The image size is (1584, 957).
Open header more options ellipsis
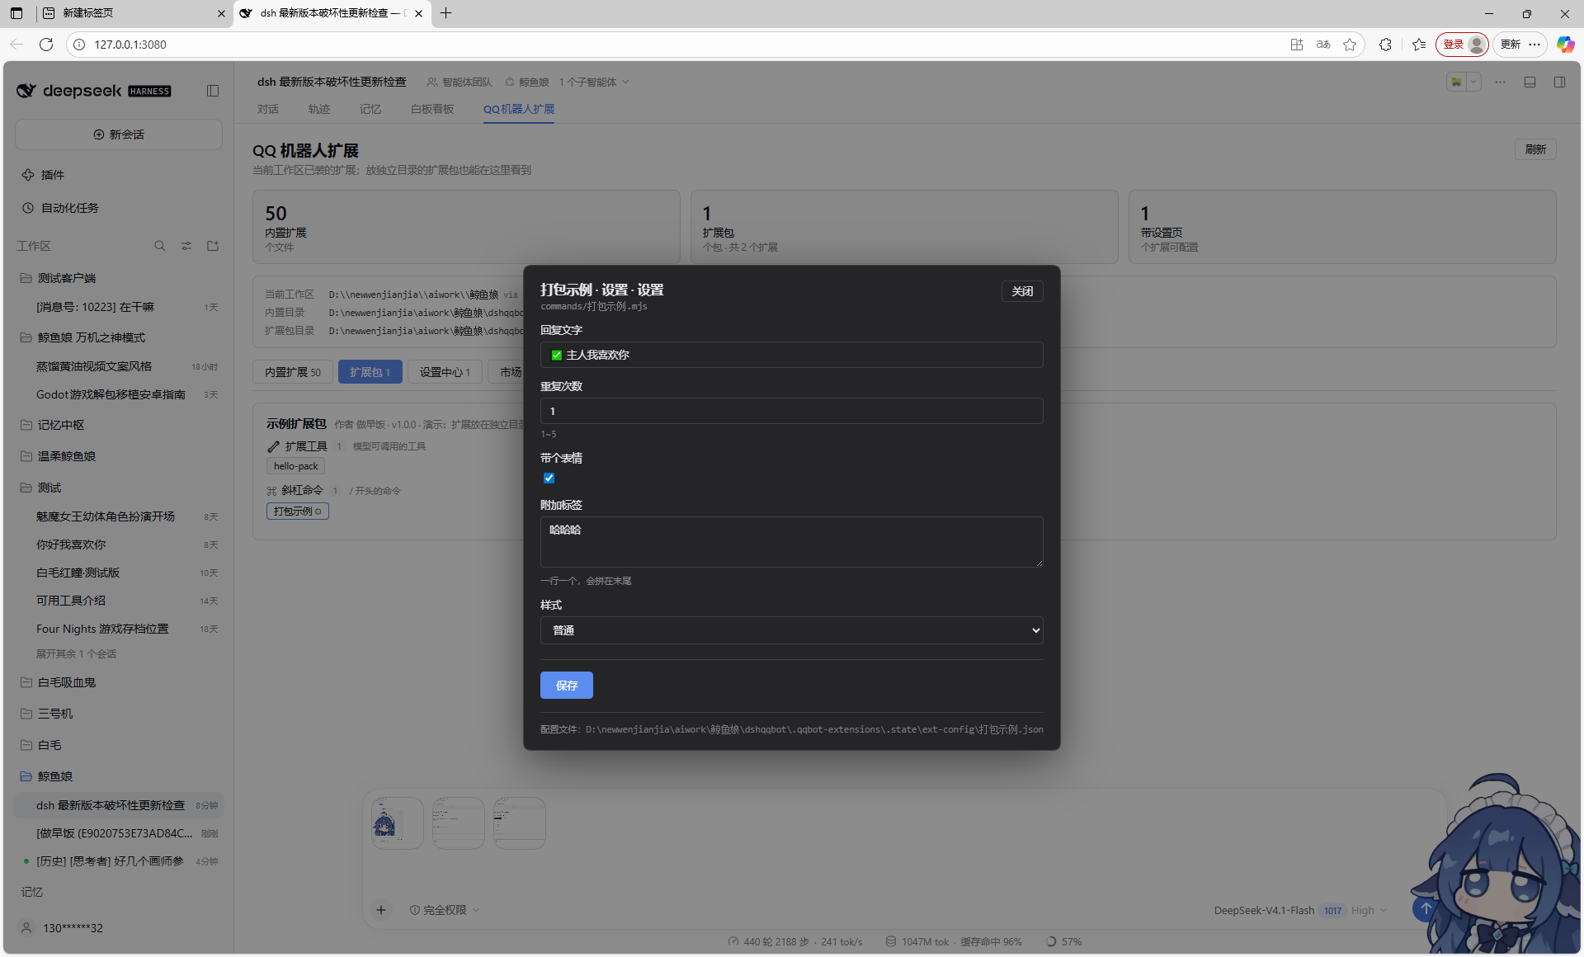[1500, 82]
